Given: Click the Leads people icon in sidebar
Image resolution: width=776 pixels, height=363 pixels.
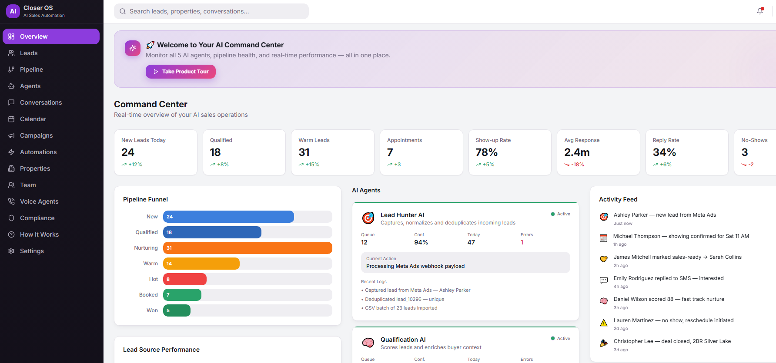Looking at the screenshot, I should [11, 53].
